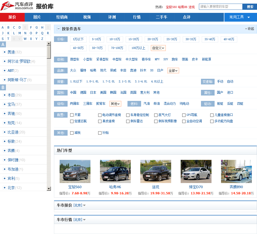Image resolution: width=257 pixels, height=234 pixels.
Task: Check the 天窗 option
Action: tap(72, 115)
